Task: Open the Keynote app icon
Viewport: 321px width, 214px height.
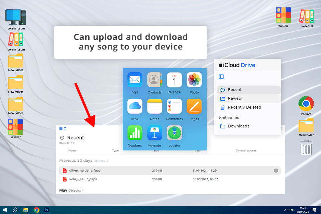Action: click(154, 133)
